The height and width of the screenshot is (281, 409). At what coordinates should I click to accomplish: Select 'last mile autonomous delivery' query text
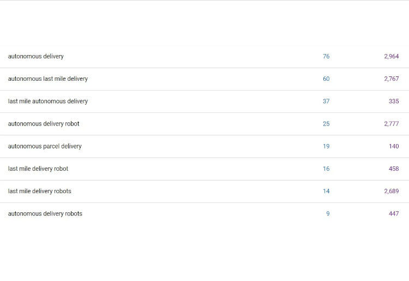48,101
